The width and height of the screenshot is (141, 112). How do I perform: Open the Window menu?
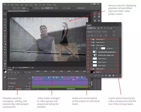point(49,5)
